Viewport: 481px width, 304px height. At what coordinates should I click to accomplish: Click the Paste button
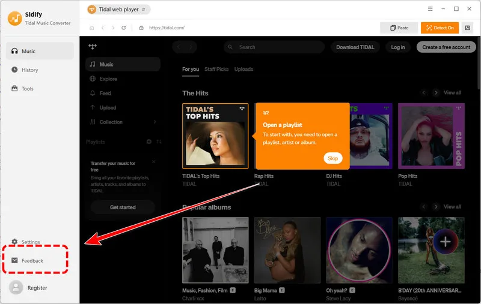399,28
